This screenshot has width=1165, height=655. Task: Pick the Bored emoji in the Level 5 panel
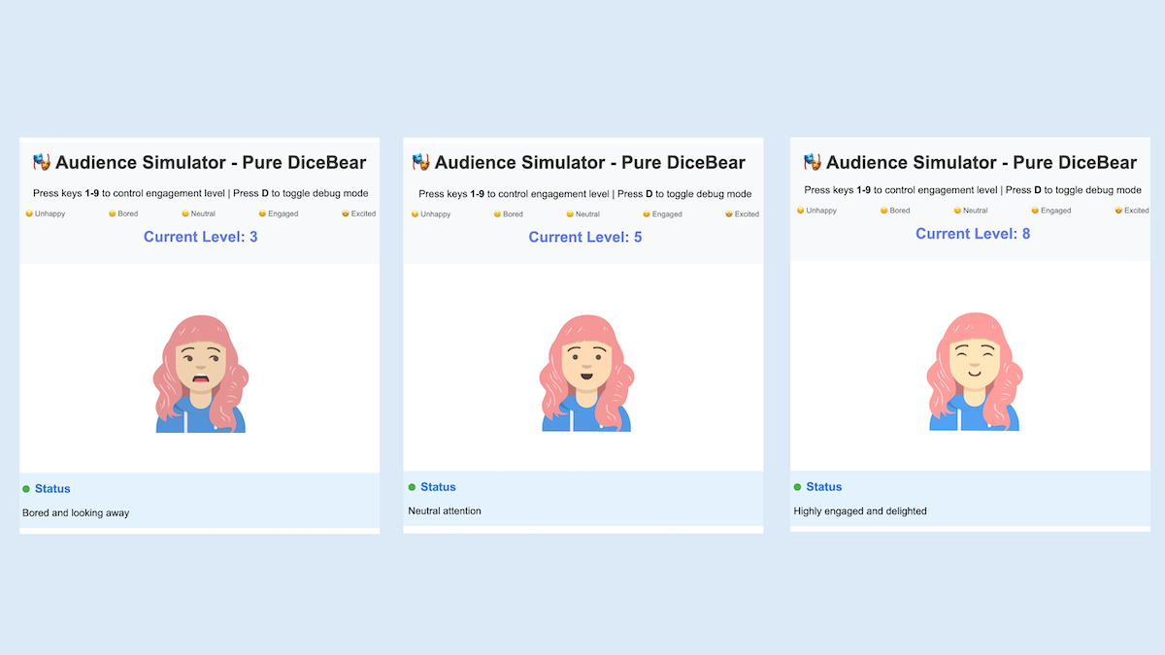coord(497,214)
